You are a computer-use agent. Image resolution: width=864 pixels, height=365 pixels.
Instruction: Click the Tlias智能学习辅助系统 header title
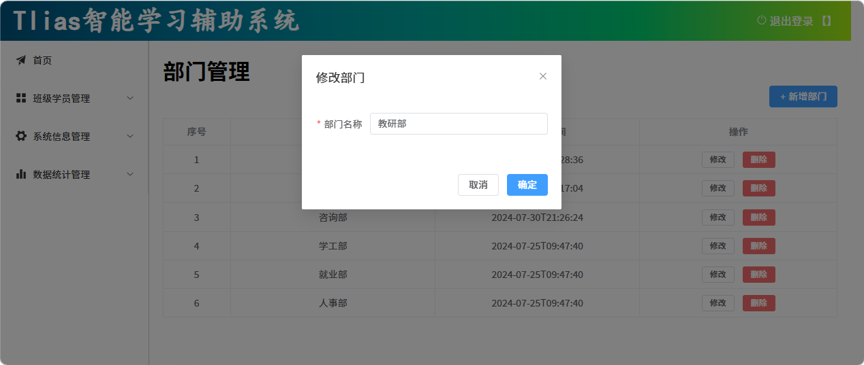pyautogui.click(x=157, y=21)
